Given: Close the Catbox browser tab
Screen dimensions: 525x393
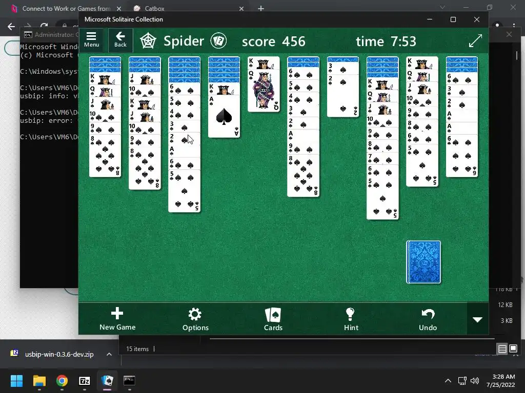Looking at the screenshot, I should point(241,9).
